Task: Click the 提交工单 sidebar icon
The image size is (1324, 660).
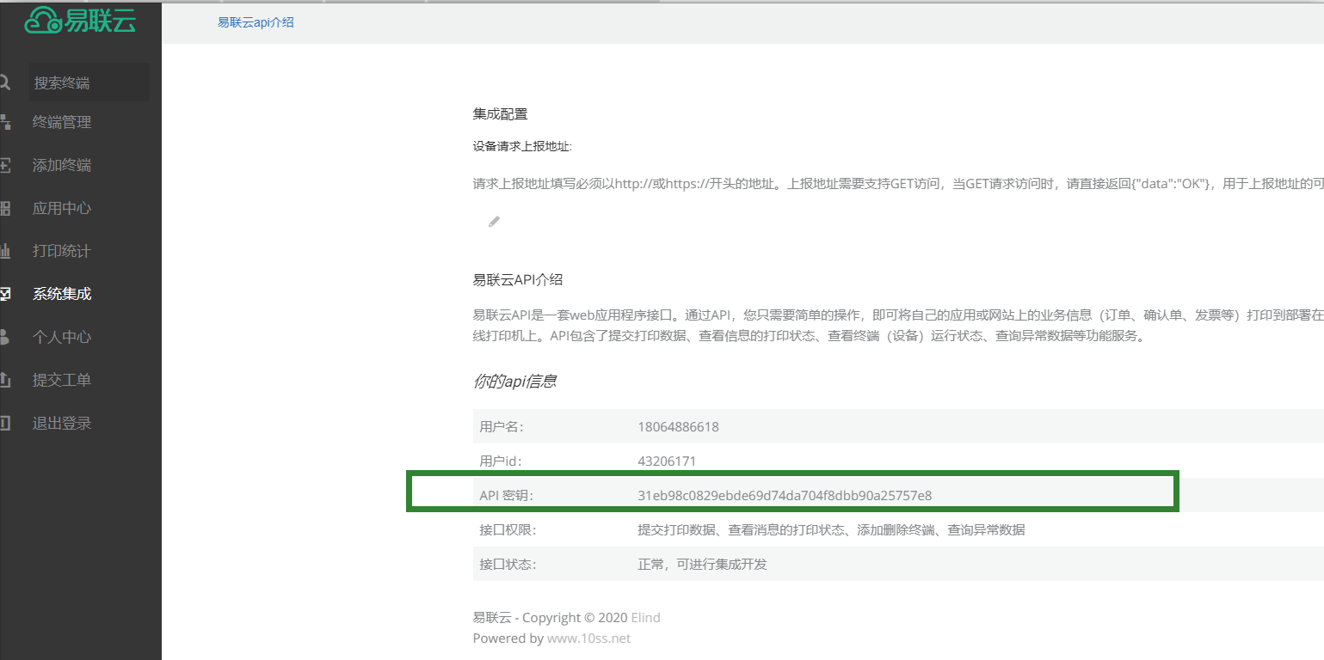Action: pyautogui.click(x=4, y=380)
